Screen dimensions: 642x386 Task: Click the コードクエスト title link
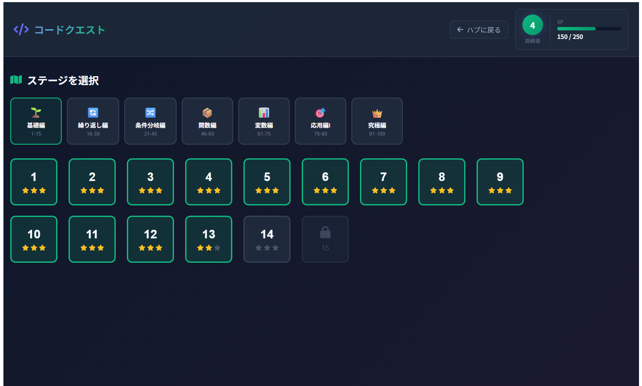(70, 30)
